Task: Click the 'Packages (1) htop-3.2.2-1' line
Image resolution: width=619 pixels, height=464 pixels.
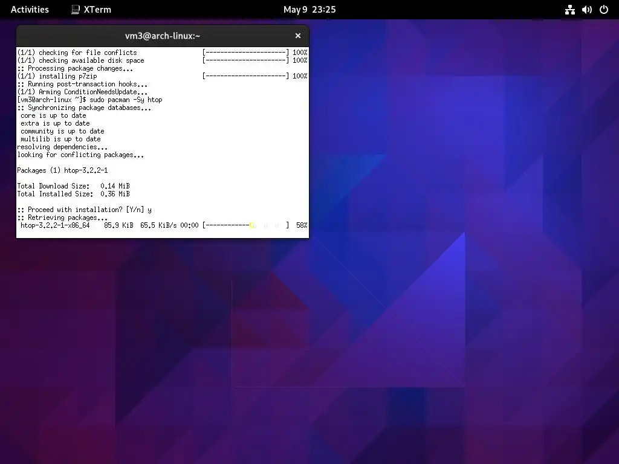Action: pyautogui.click(x=62, y=170)
